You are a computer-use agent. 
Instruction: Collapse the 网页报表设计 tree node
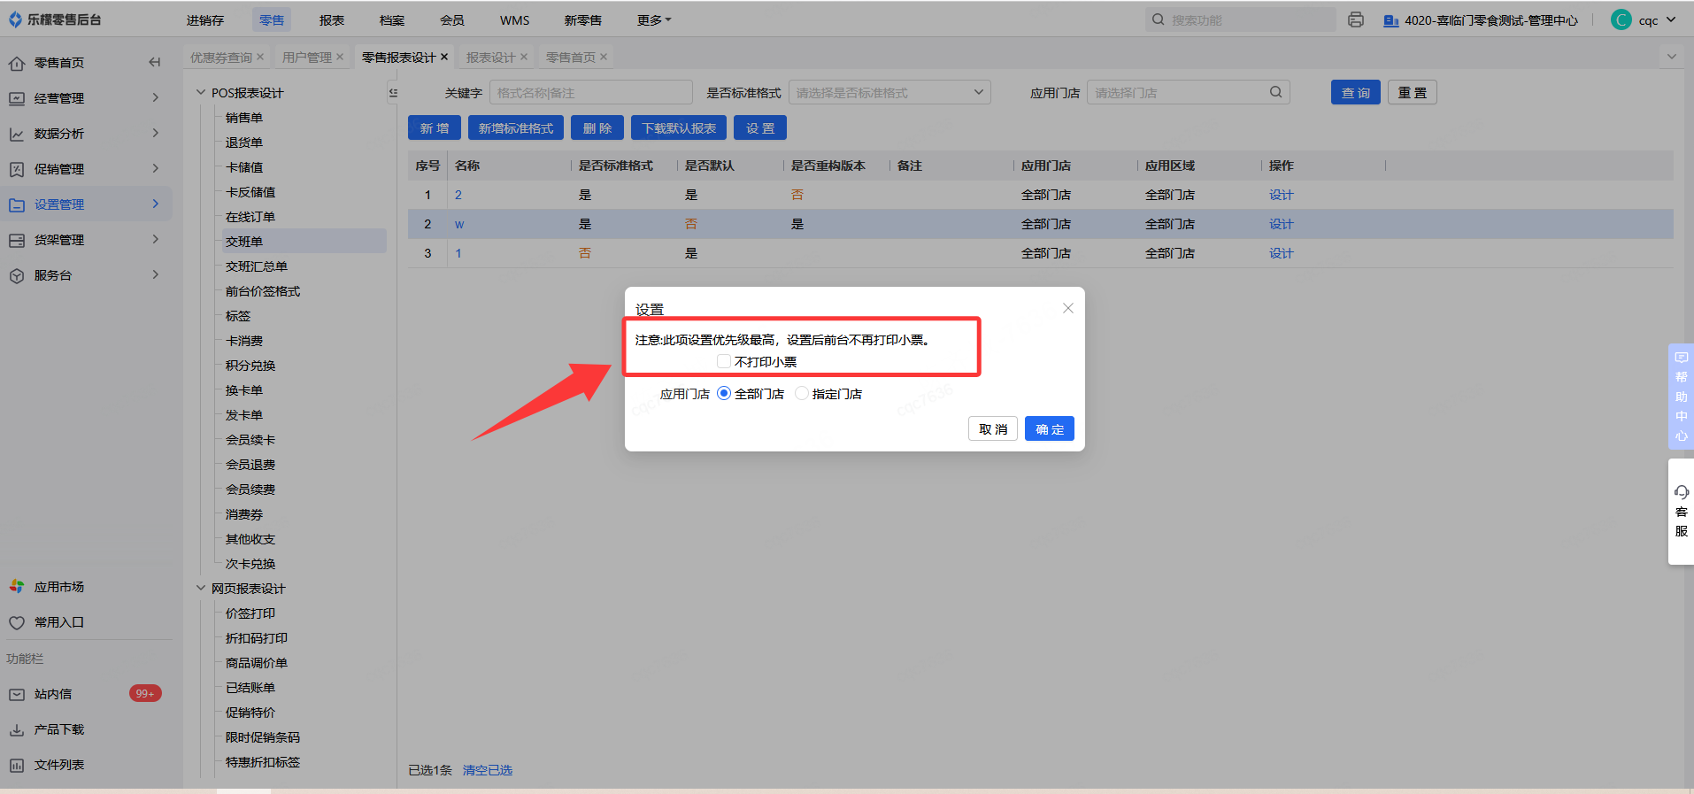[201, 588]
